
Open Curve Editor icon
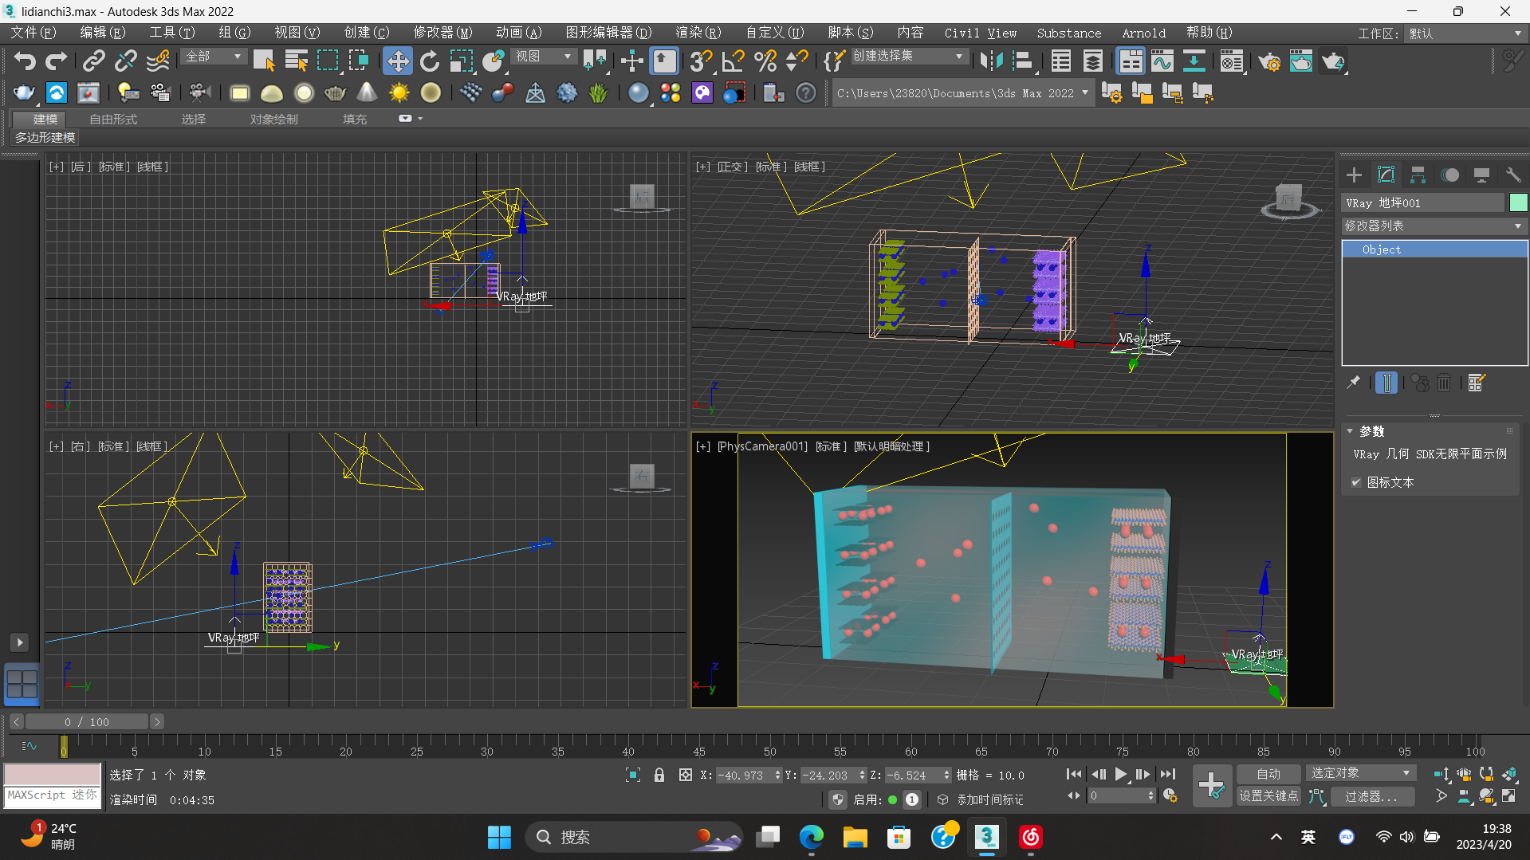[1162, 61]
